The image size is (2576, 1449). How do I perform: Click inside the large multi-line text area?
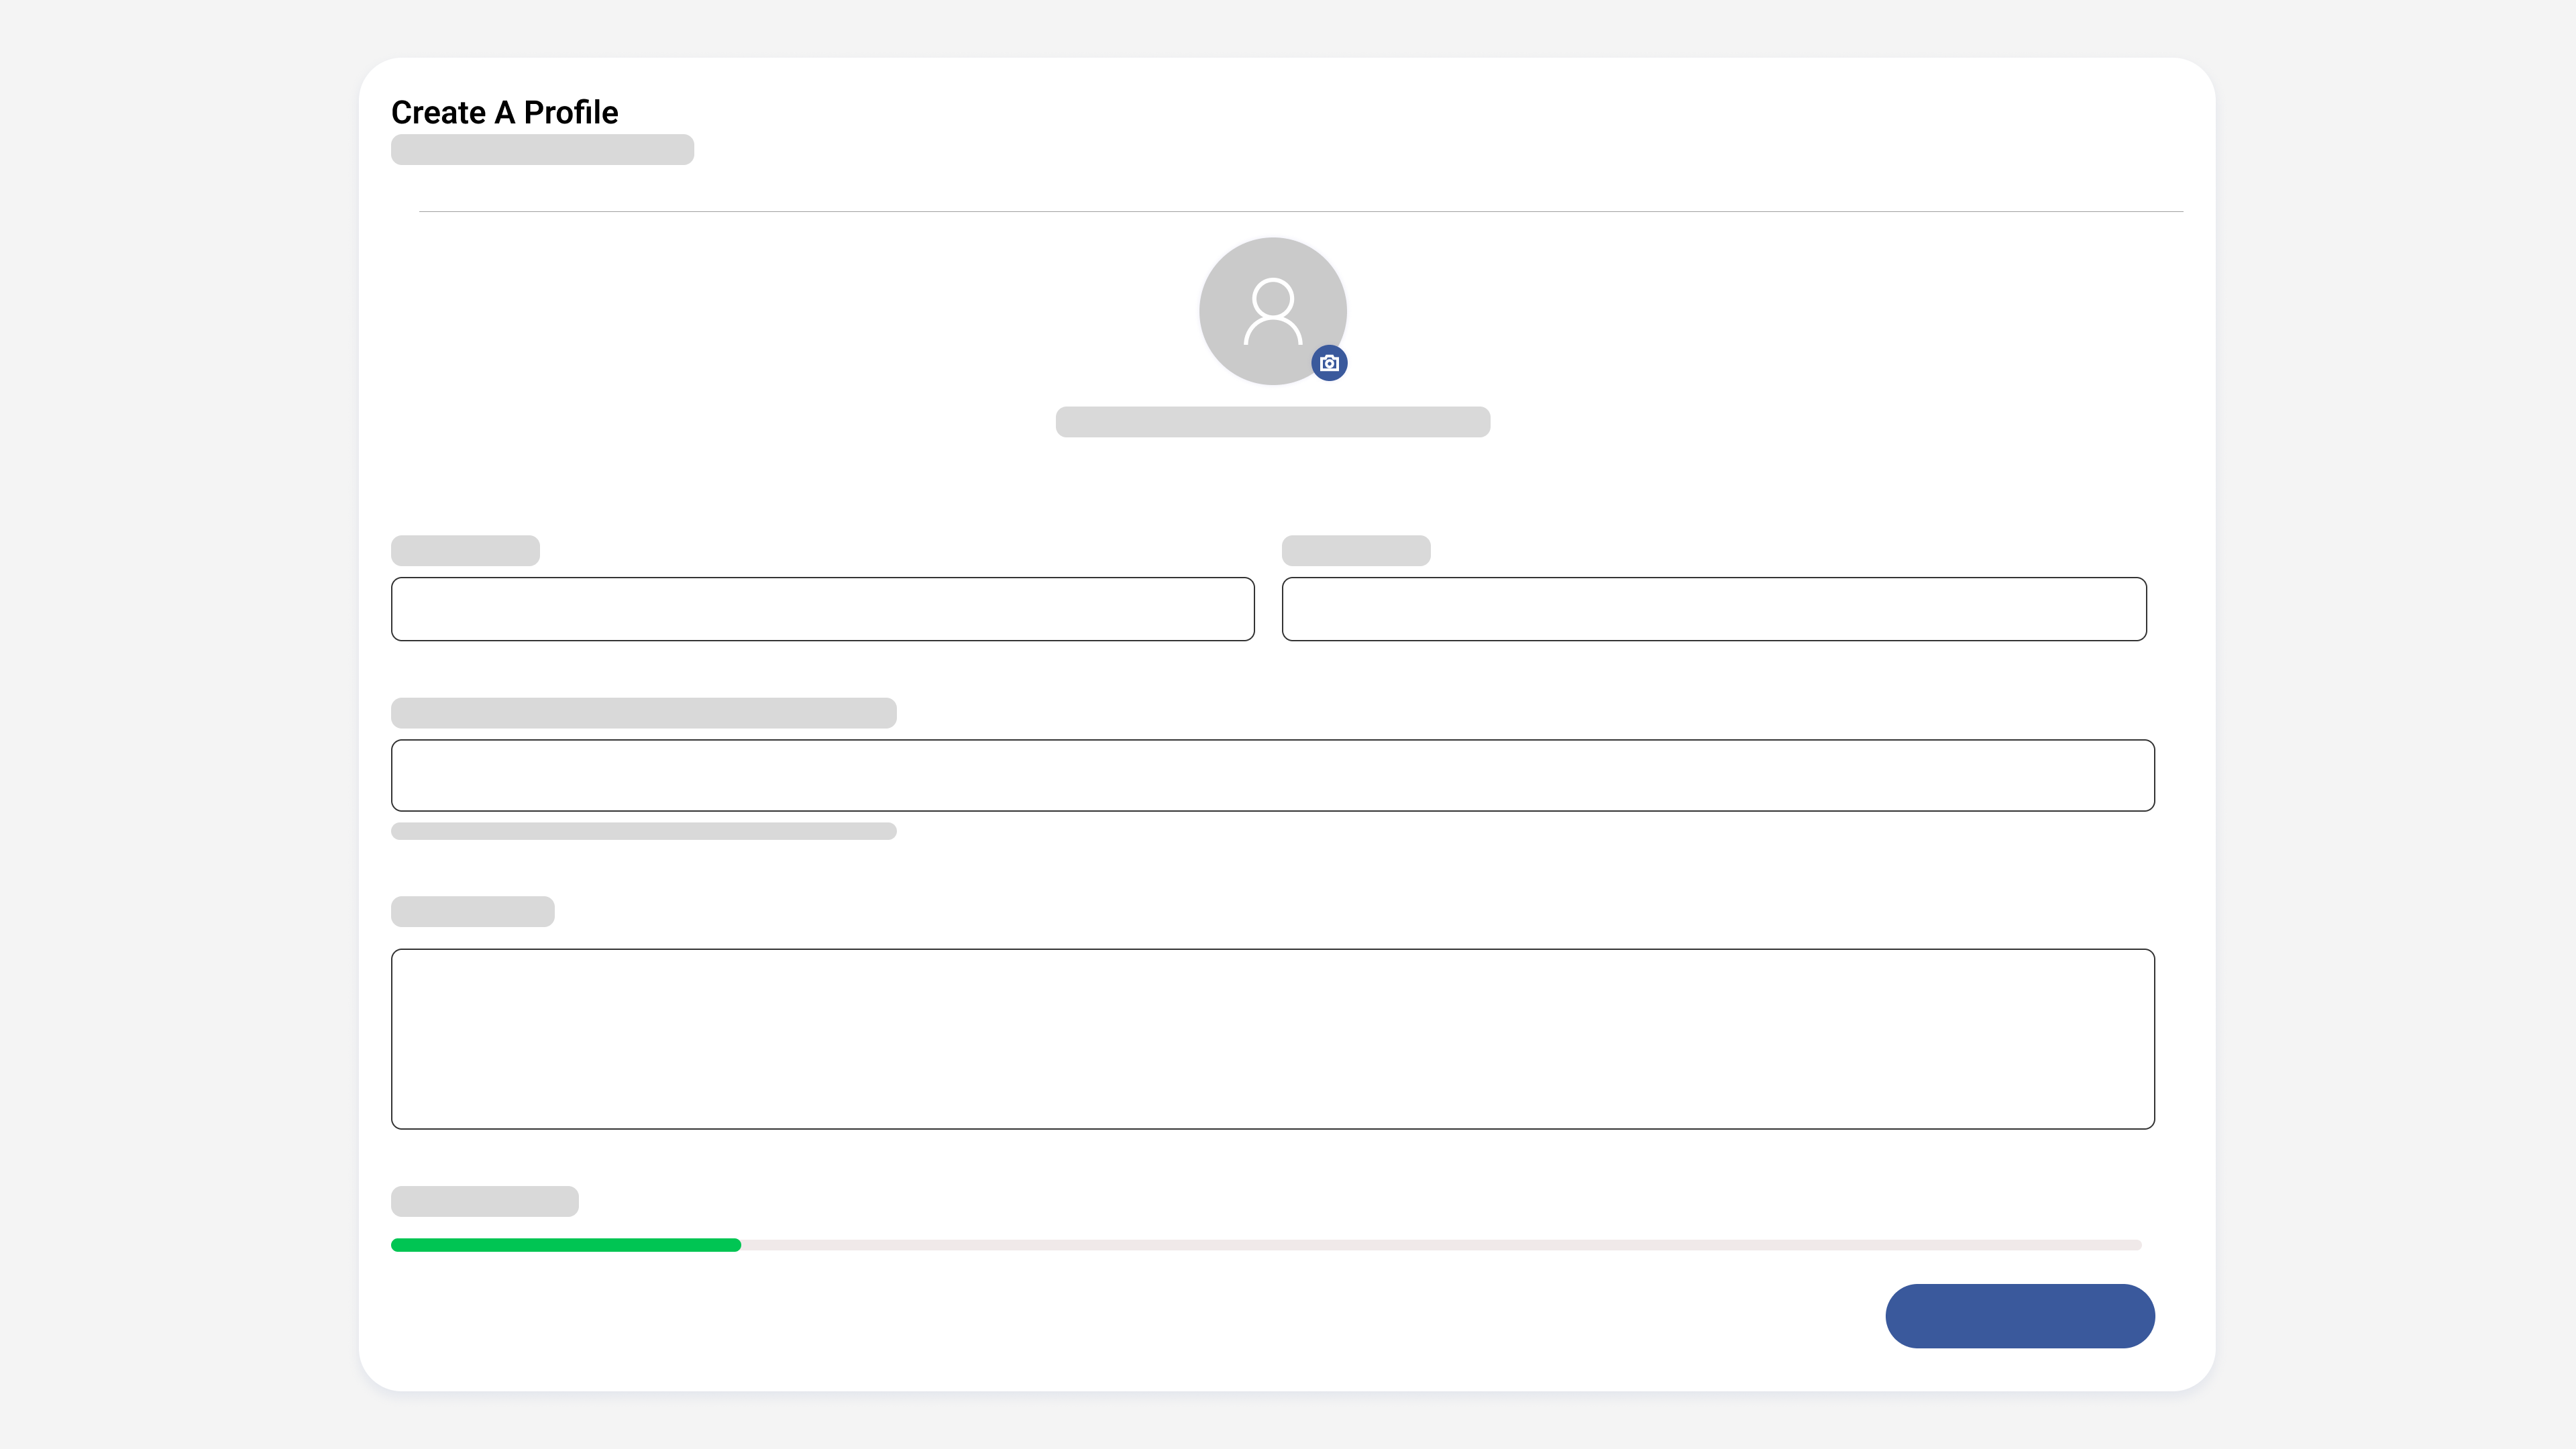pos(1272,1039)
